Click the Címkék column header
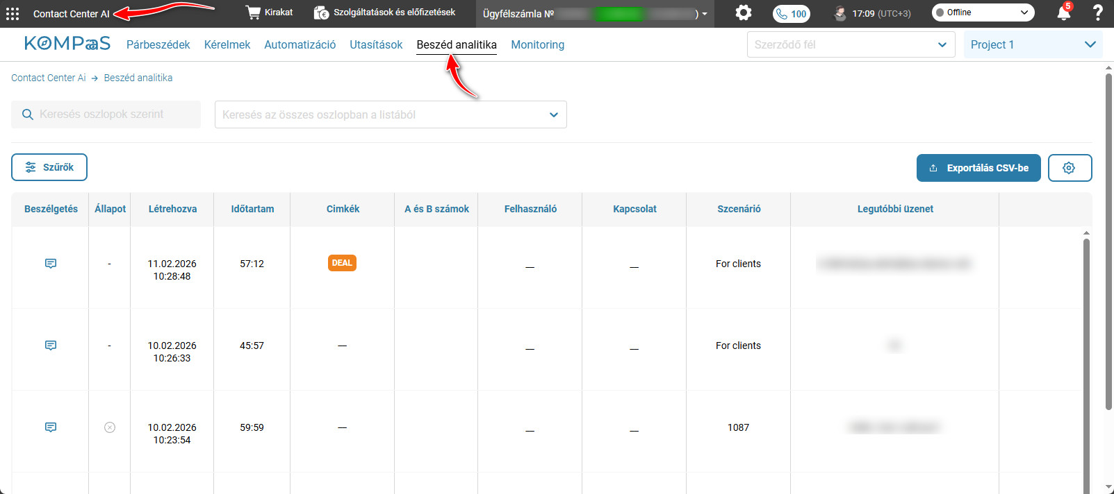This screenshot has height=494, width=1114. point(343,209)
